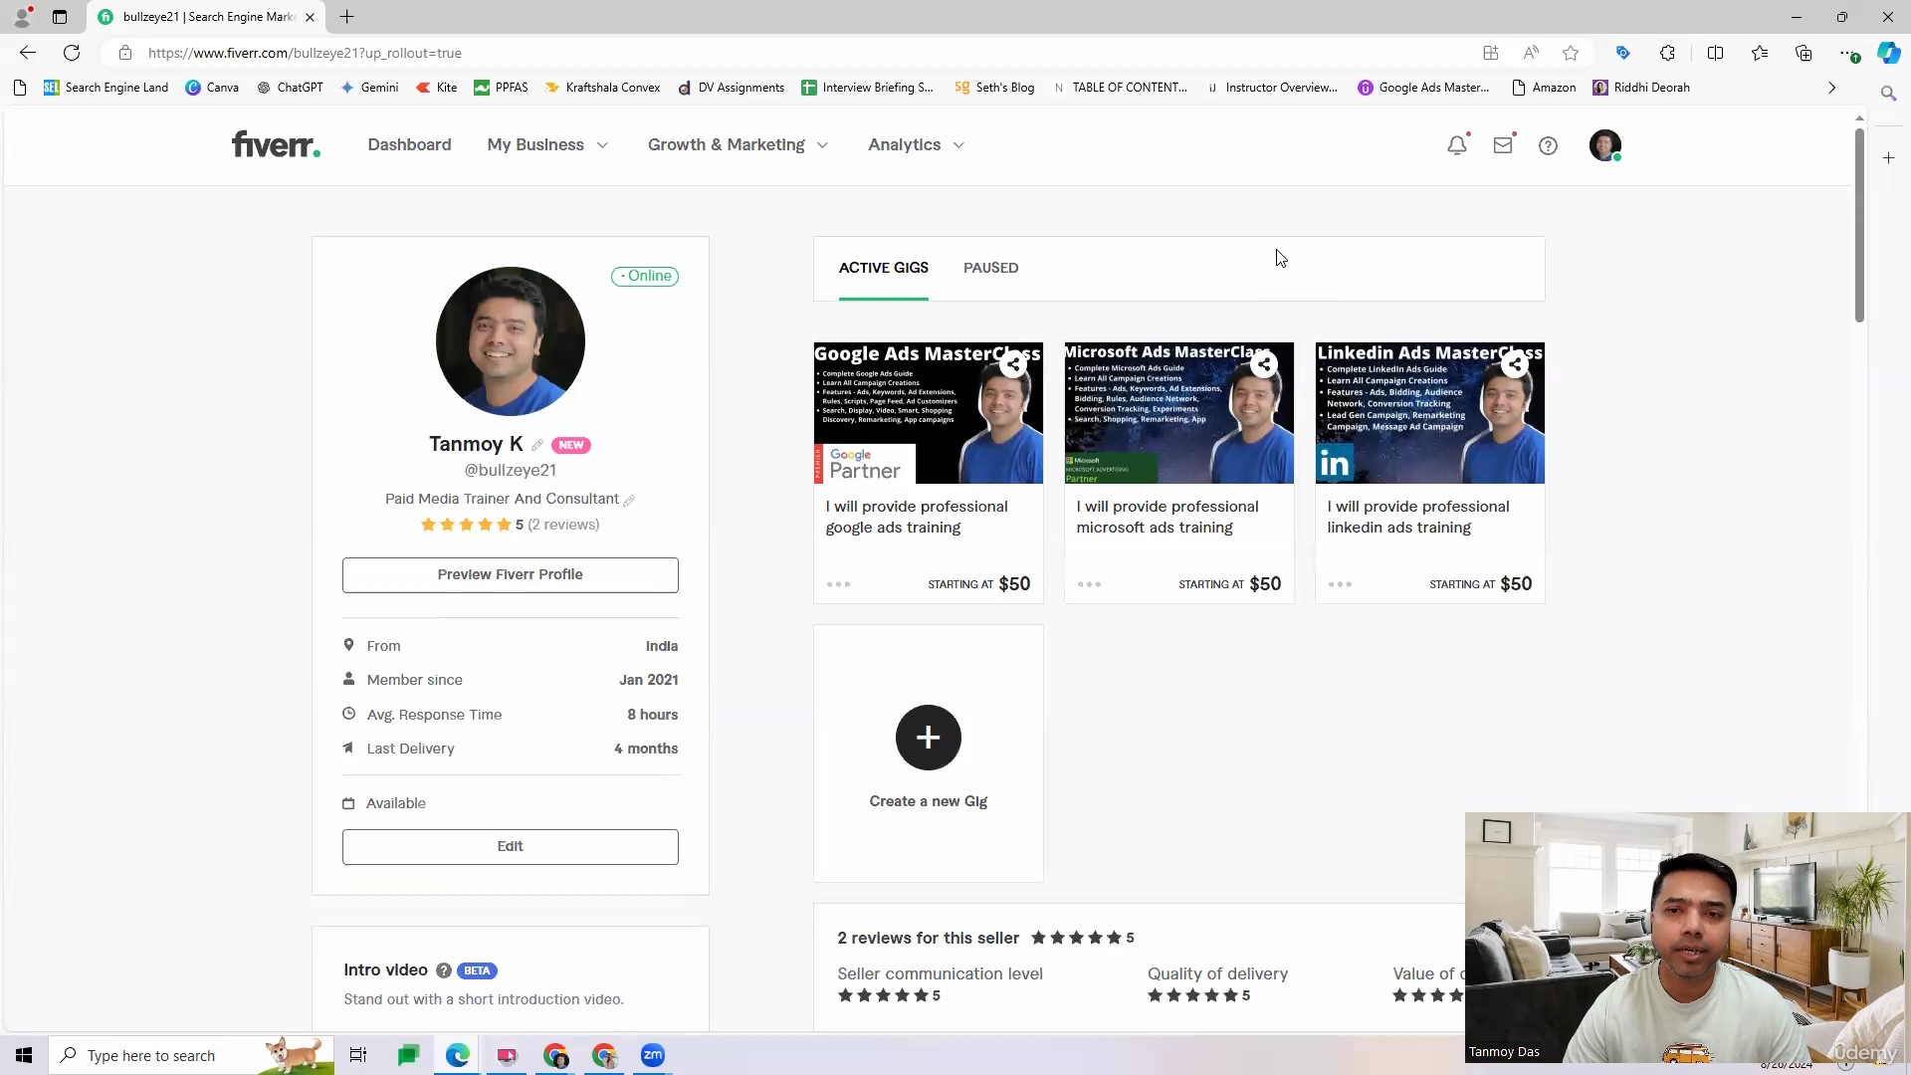The width and height of the screenshot is (1911, 1075).
Task: Share the Google Ads training gig
Action: [x=1013, y=364]
